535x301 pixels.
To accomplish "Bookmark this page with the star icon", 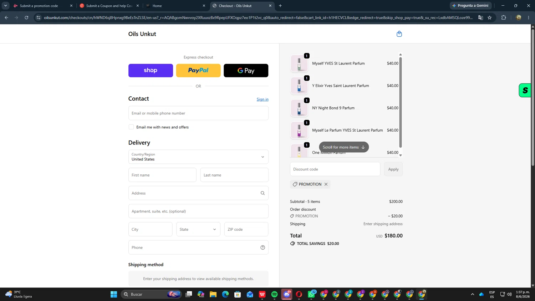I will 490,17.
